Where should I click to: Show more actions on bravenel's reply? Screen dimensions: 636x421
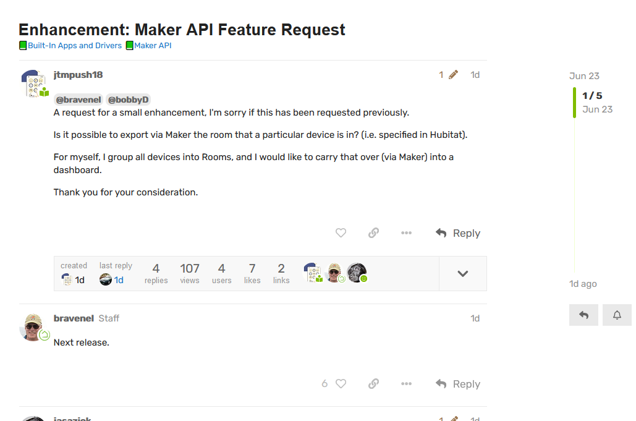pos(406,384)
